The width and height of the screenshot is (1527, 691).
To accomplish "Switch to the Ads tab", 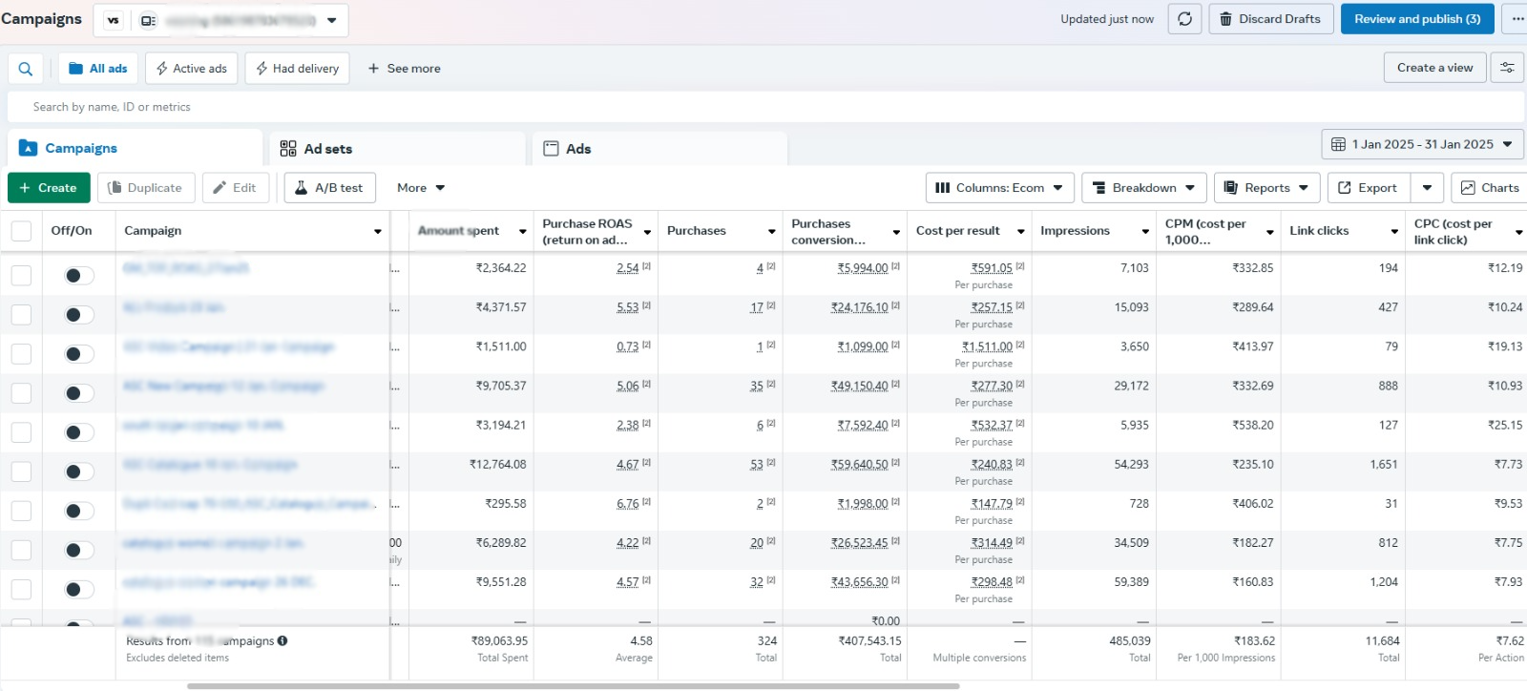I will 659,149.
